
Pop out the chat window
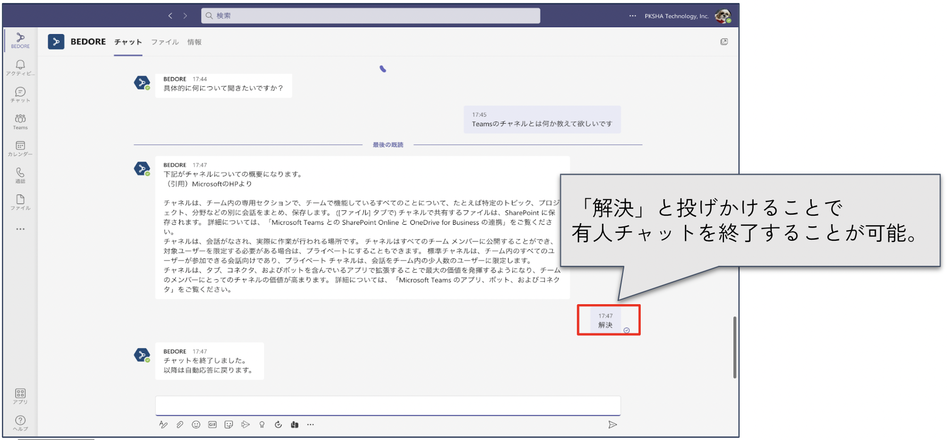click(x=724, y=42)
